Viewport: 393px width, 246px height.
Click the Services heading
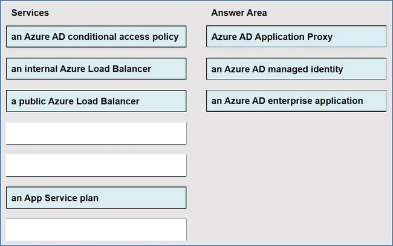(30, 13)
